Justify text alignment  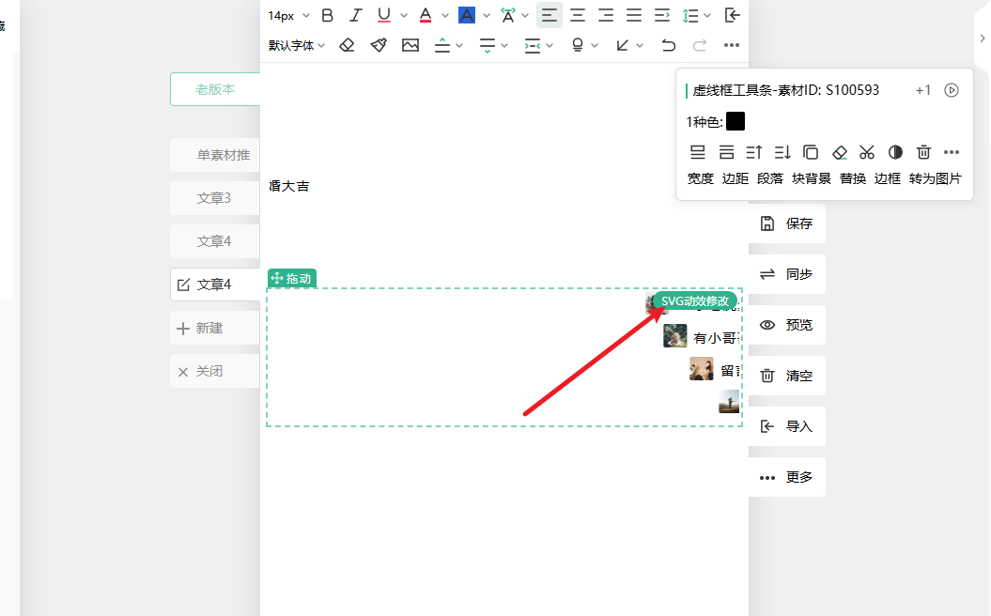[x=634, y=15]
